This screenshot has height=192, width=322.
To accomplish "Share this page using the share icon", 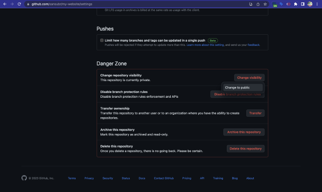I will [258, 4].
